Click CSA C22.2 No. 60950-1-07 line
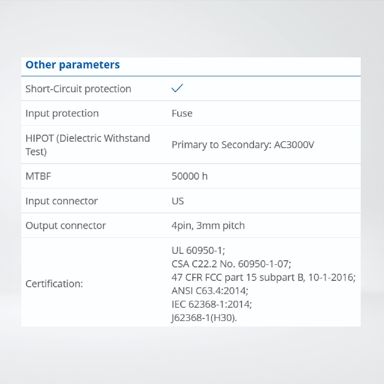The width and height of the screenshot is (384, 384). (x=231, y=264)
